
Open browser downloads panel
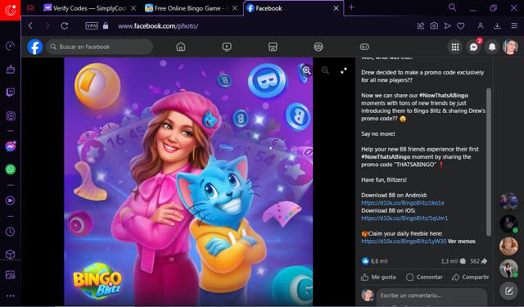[x=497, y=25]
